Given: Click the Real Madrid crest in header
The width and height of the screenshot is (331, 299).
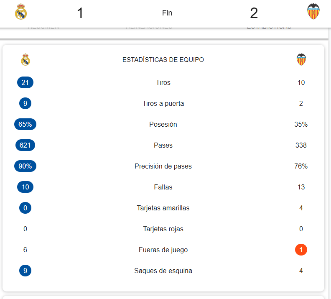Looking at the screenshot, I should pos(21,12).
